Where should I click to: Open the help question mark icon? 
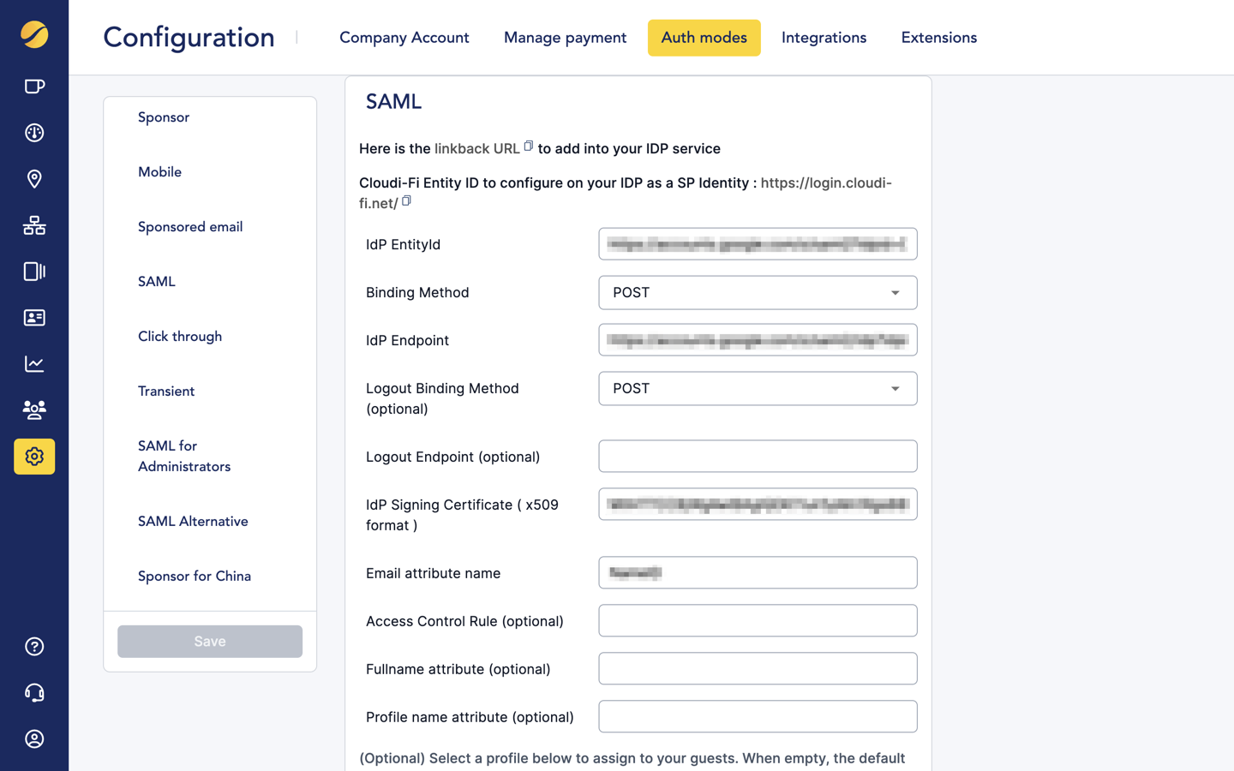[x=34, y=646]
